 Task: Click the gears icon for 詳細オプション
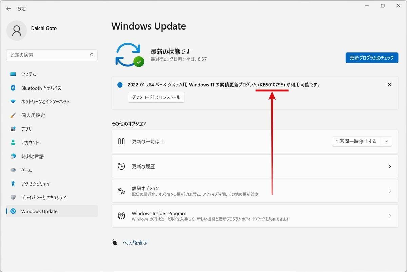click(x=121, y=191)
